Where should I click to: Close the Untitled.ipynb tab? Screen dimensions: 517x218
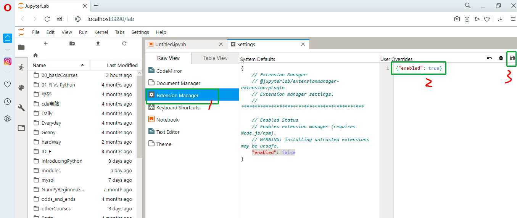221,44
